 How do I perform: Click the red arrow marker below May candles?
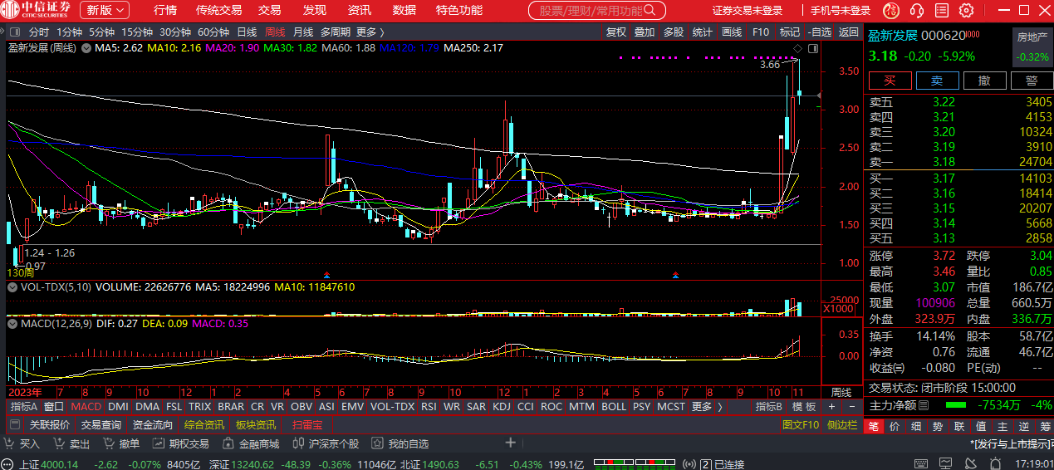coord(326,274)
